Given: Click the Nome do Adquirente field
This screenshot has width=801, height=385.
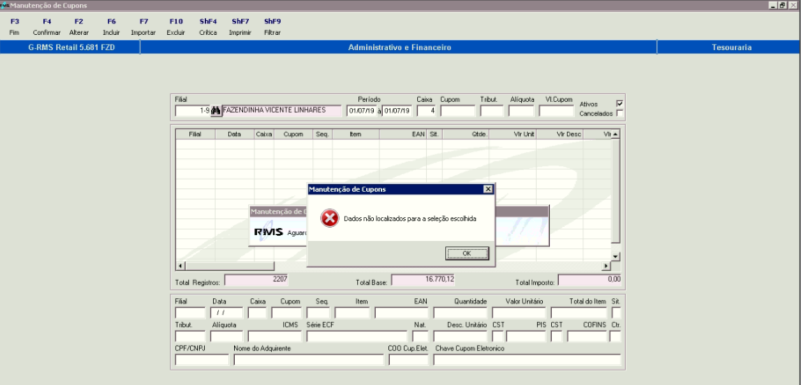Looking at the screenshot, I should [x=308, y=360].
